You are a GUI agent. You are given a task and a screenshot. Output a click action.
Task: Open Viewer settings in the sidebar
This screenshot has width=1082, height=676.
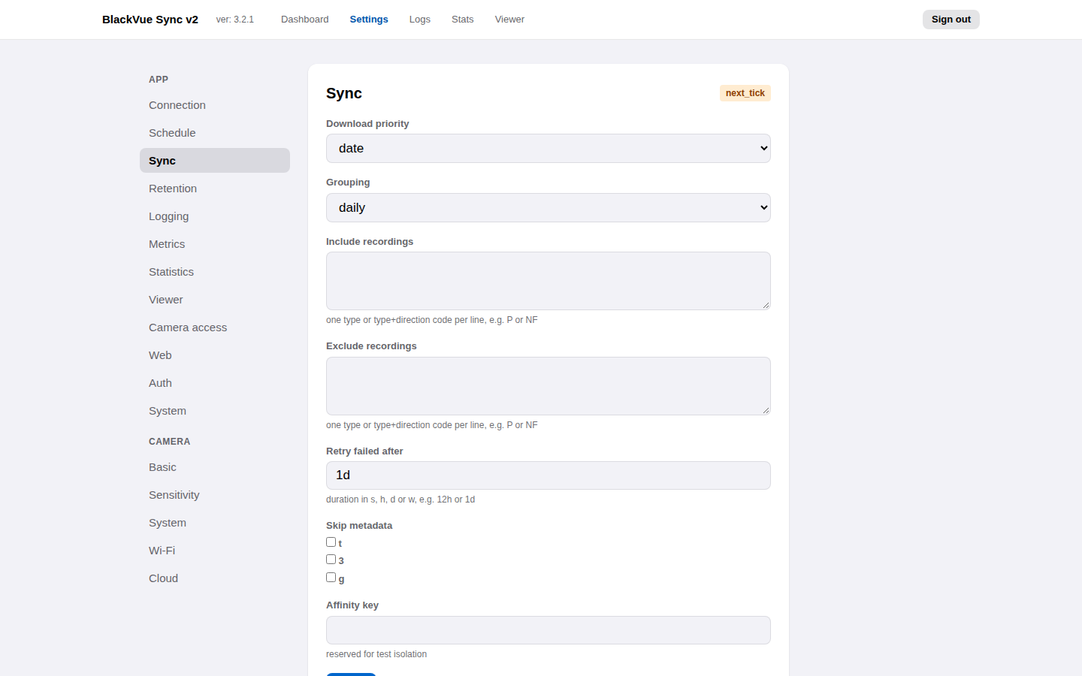pos(215,300)
